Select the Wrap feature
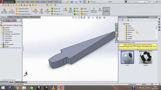Viewport: 161px width, 90px height. pyautogui.click(x=84, y=9)
